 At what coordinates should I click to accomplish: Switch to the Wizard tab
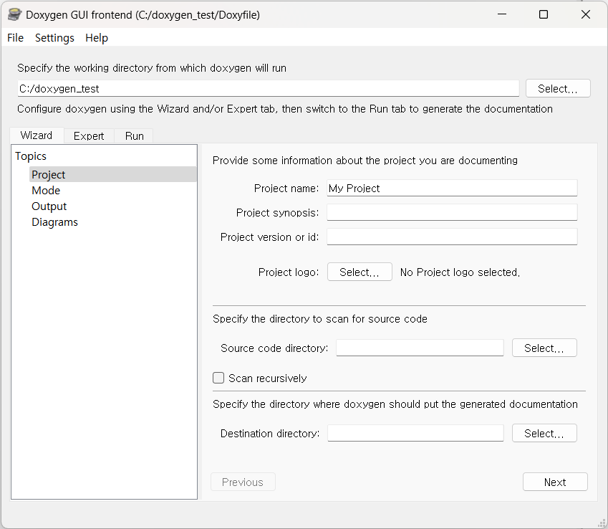point(37,135)
